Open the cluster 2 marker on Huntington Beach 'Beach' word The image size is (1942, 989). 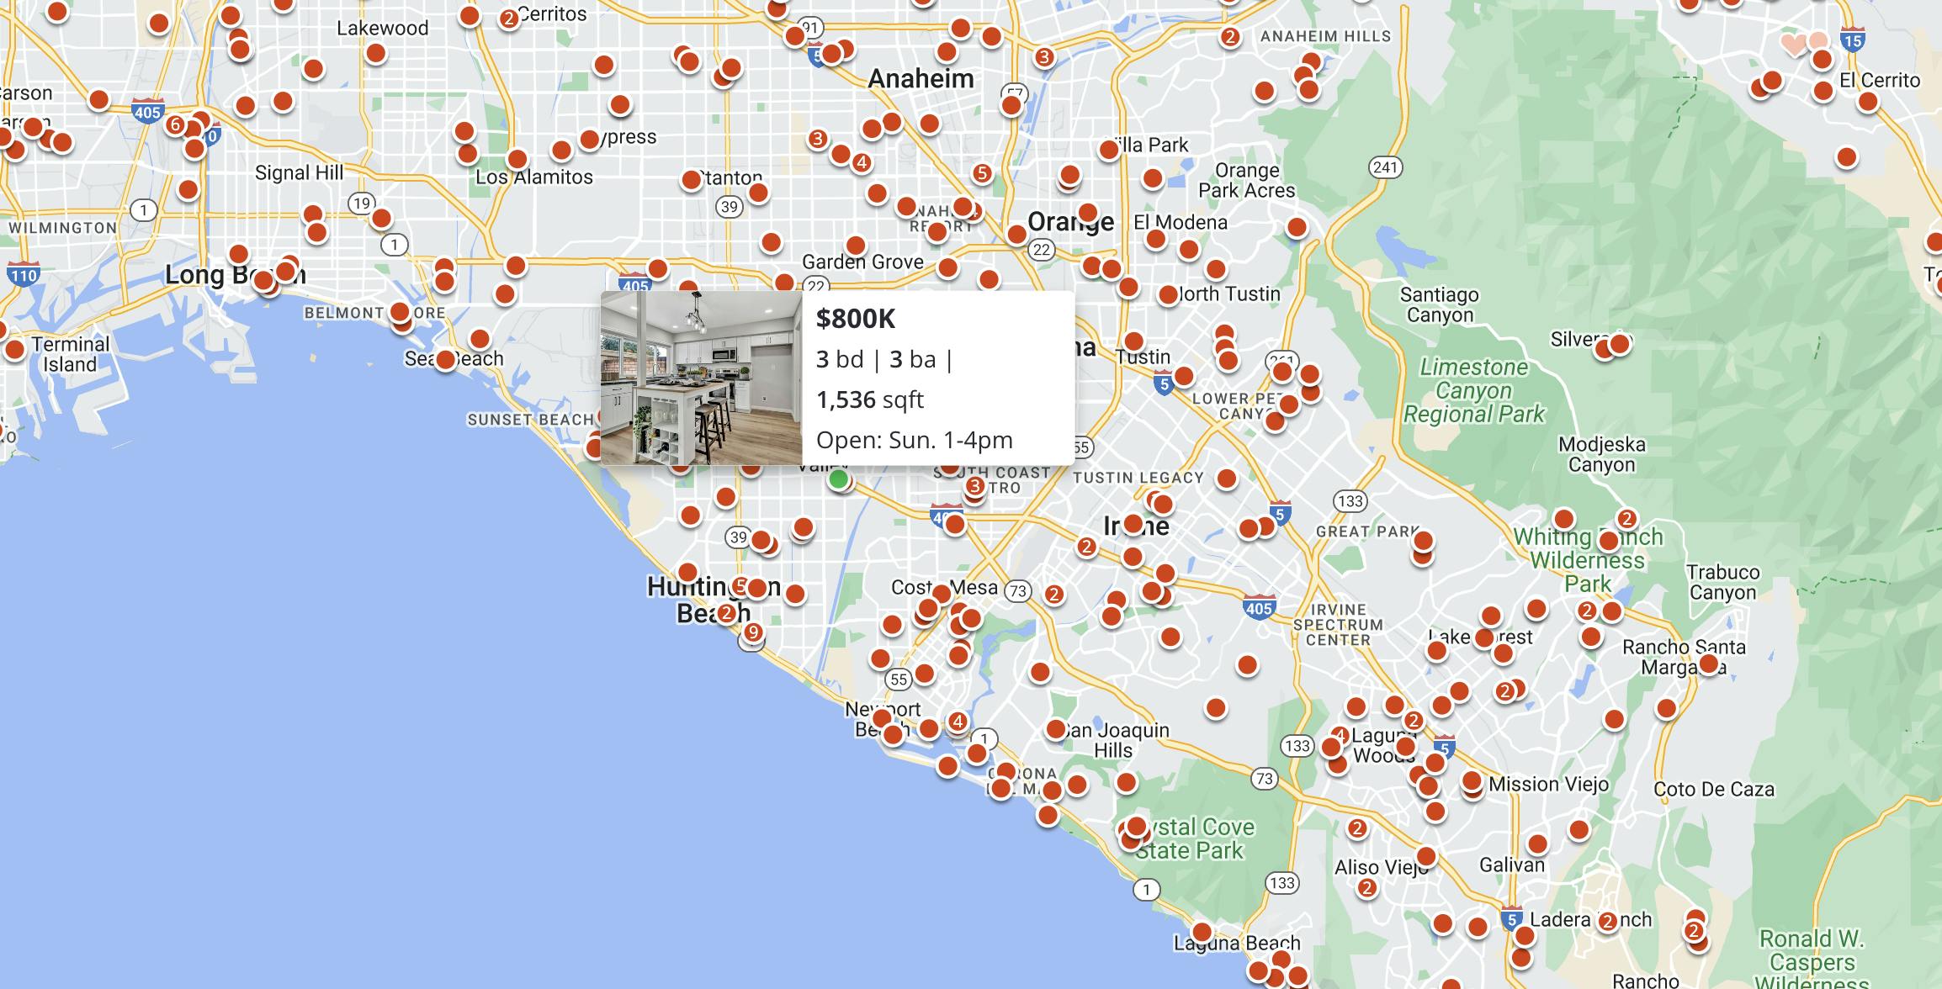(727, 613)
